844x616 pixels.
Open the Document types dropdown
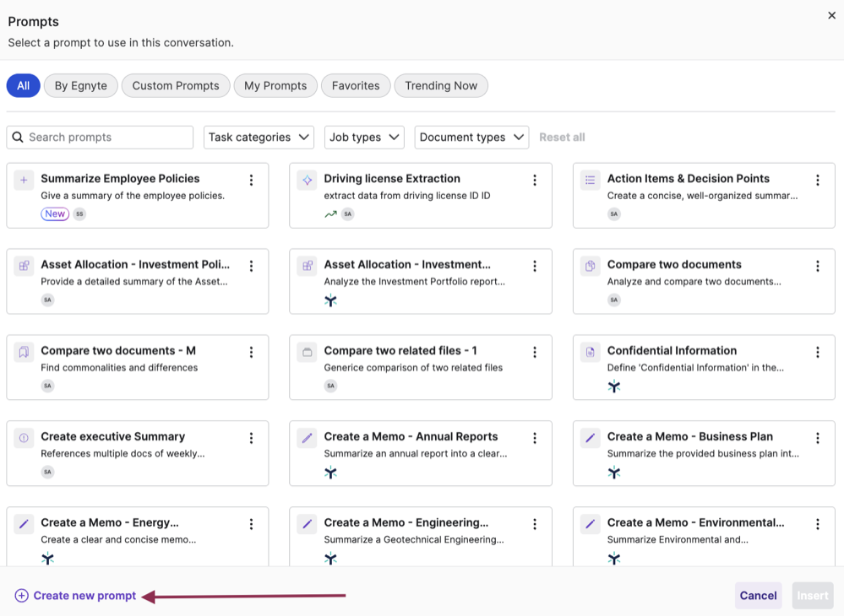471,137
